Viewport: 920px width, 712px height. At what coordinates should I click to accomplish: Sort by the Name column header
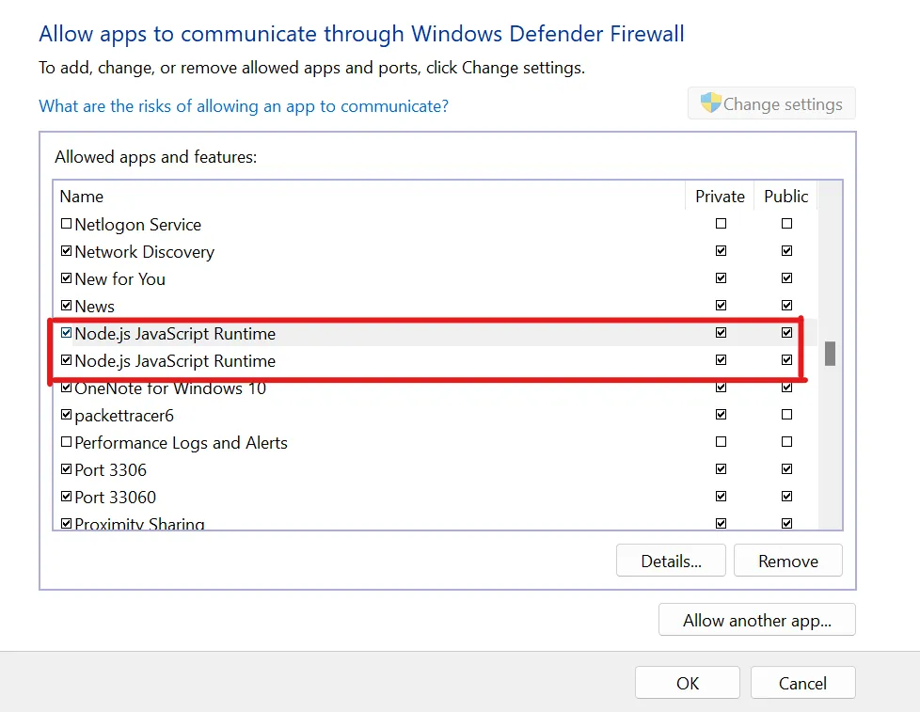(x=82, y=197)
